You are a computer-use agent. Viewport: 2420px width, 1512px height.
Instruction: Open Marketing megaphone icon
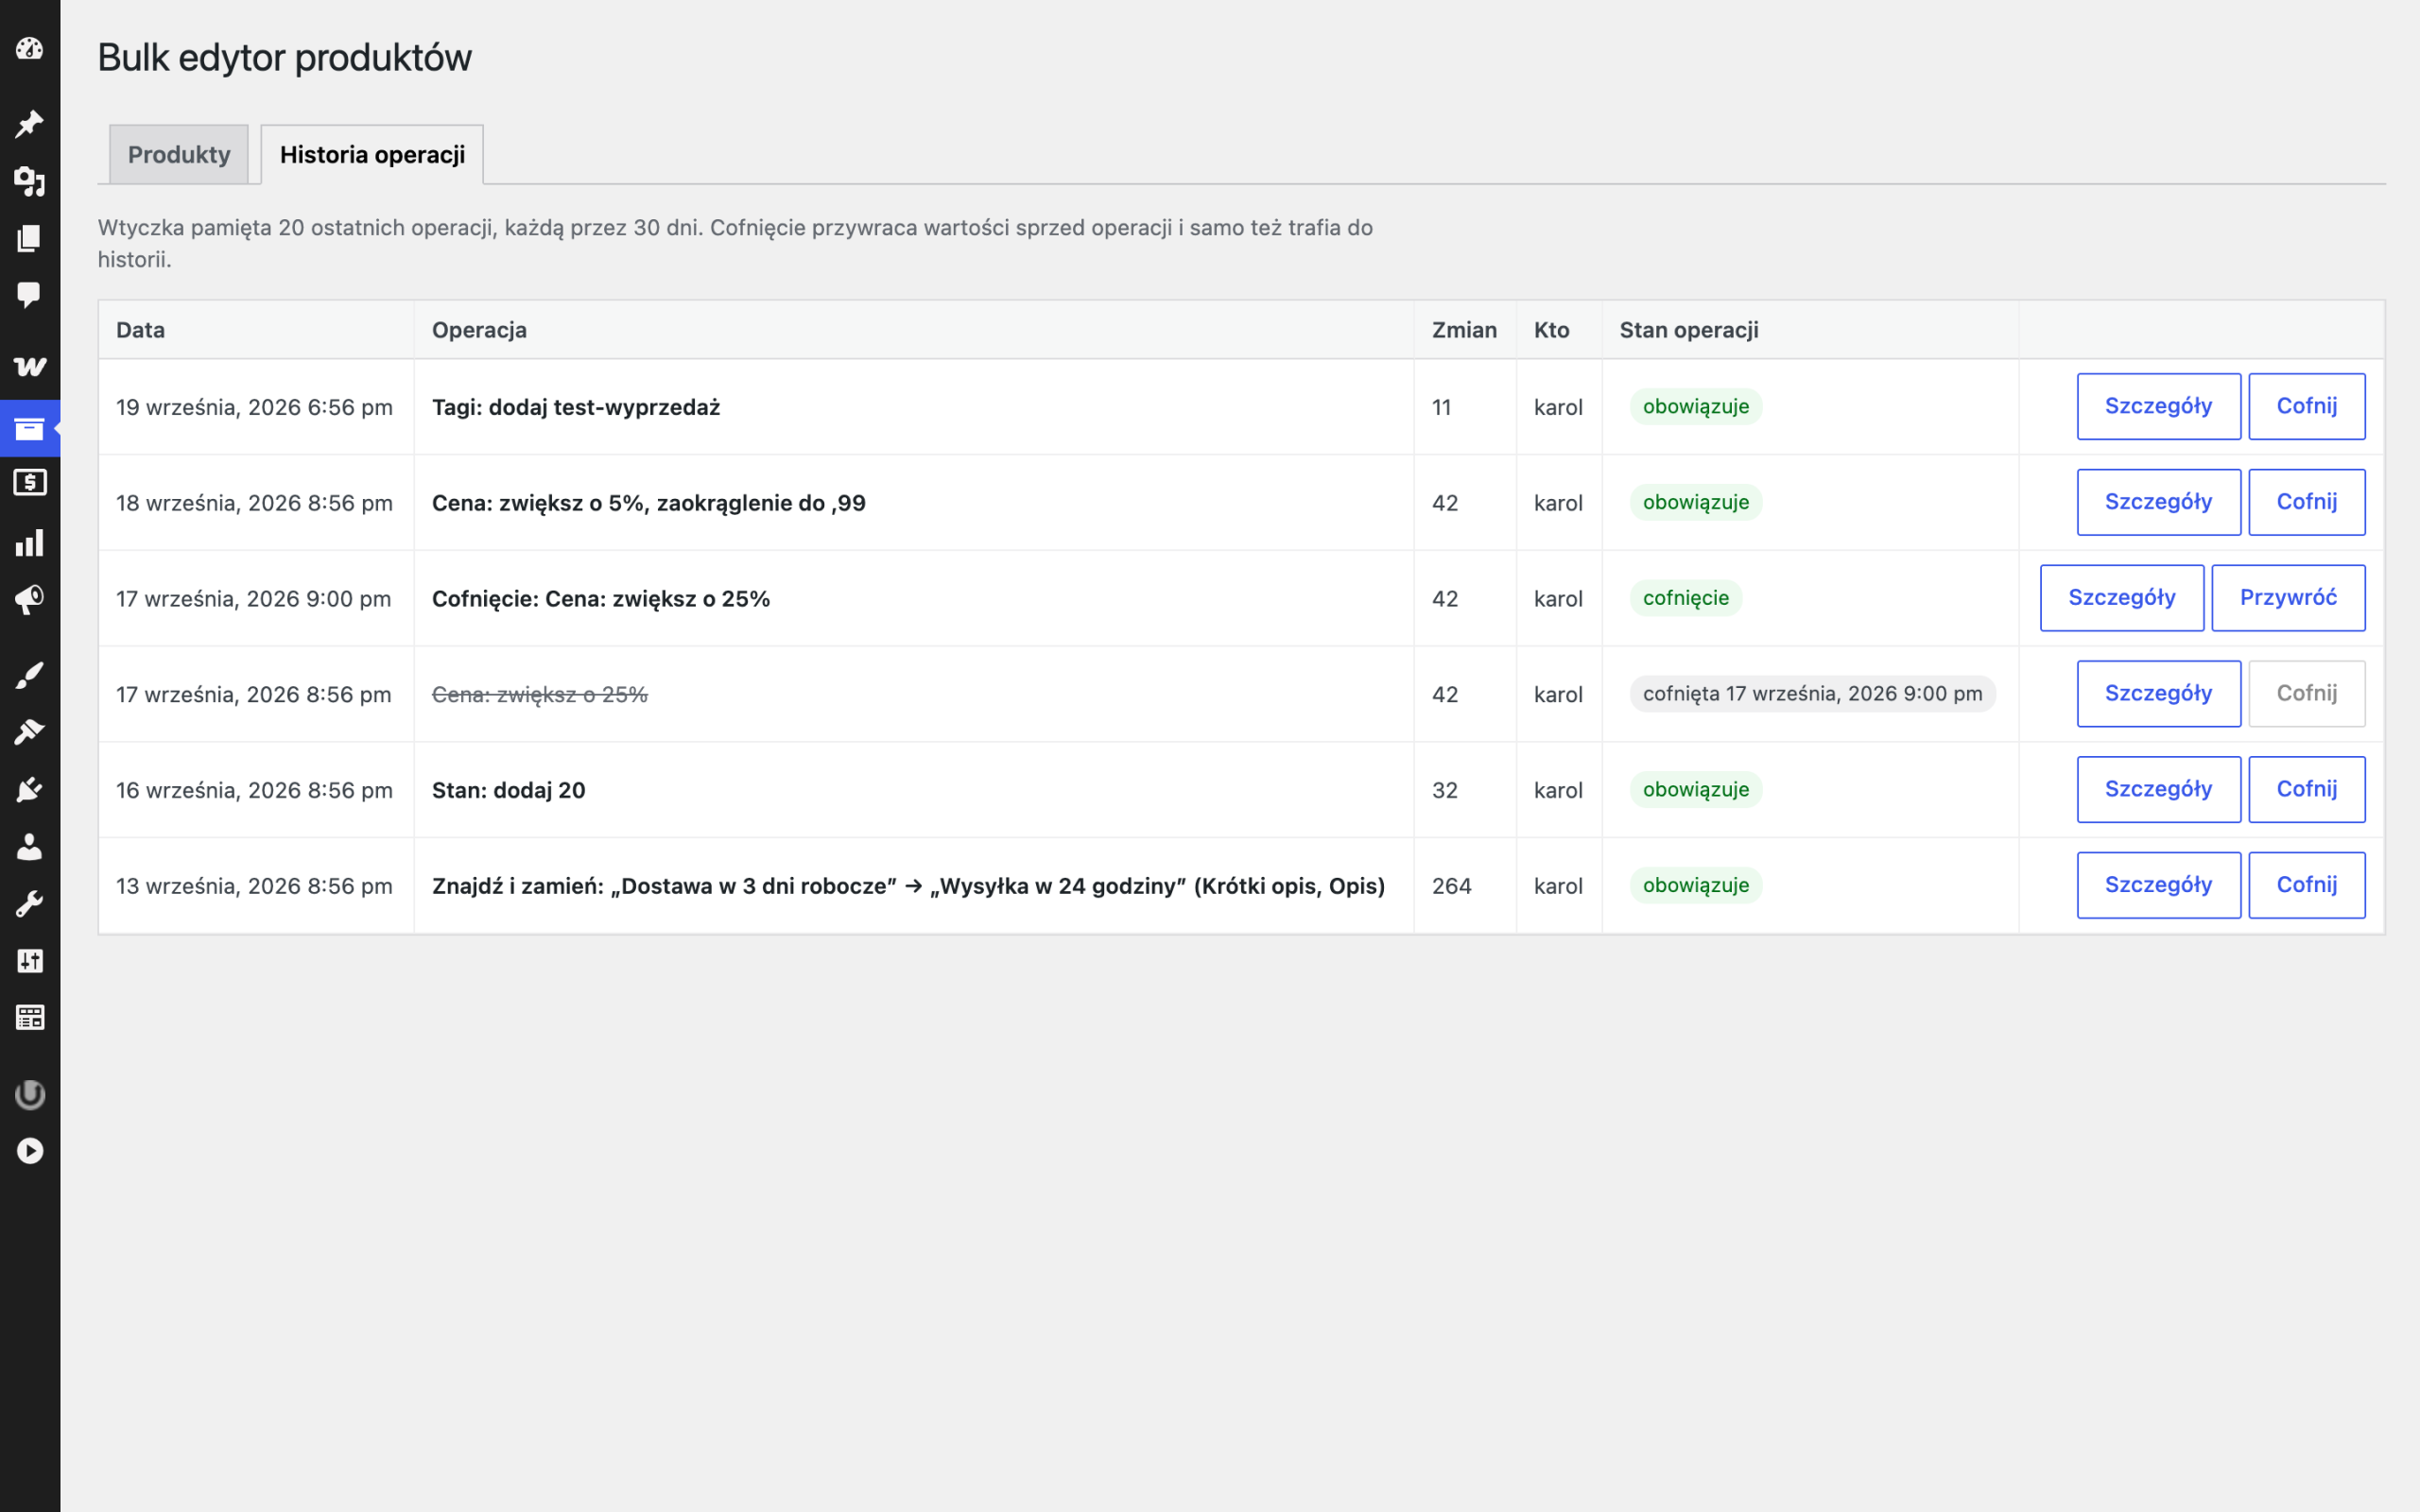(x=30, y=600)
